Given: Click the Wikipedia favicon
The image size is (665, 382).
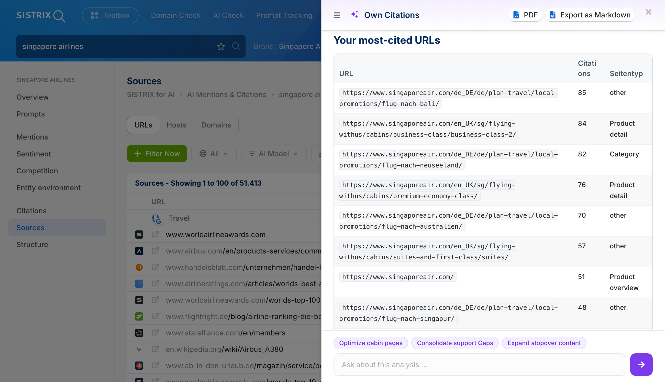Looking at the screenshot, I should (x=139, y=349).
